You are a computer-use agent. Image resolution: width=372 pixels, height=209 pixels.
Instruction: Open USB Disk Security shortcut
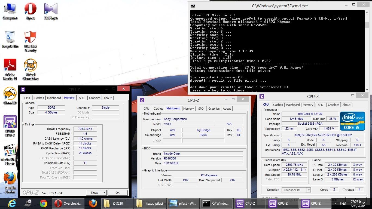click(30, 41)
